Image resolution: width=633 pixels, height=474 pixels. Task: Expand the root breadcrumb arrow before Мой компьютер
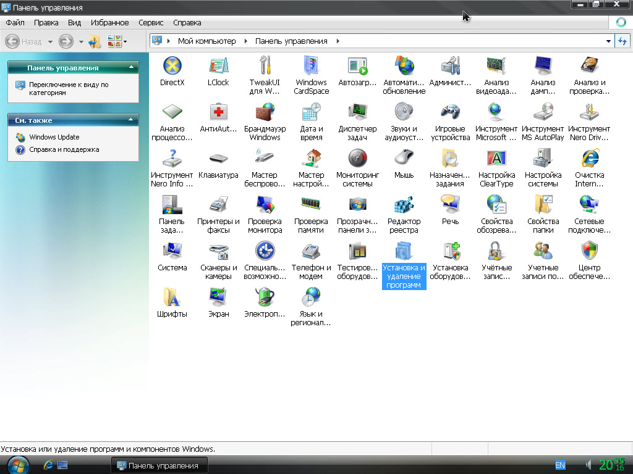pyautogui.click(x=168, y=41)
